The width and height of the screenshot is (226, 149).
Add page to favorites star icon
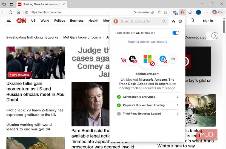click(166, 12)
